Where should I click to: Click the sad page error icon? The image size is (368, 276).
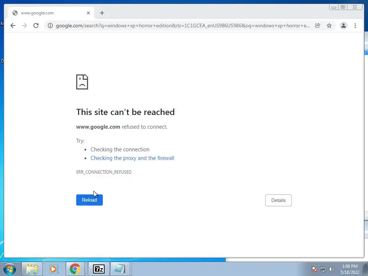point(82,82)
